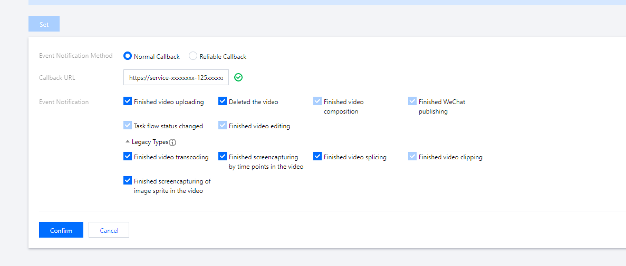Uncheck Finished video splicing checkbox
Image resolution: width=626 pixels, height=266 pixels.
[x=317, y=157]
